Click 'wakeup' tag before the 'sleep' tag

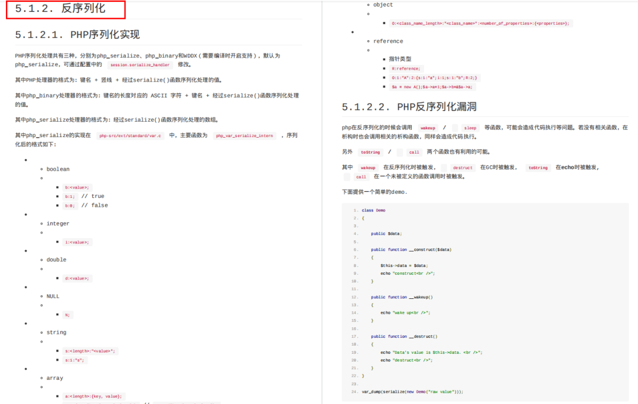click(x=428, y=128)
